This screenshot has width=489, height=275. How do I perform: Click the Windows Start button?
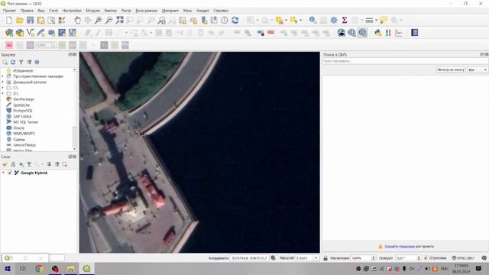pos(8,268)
